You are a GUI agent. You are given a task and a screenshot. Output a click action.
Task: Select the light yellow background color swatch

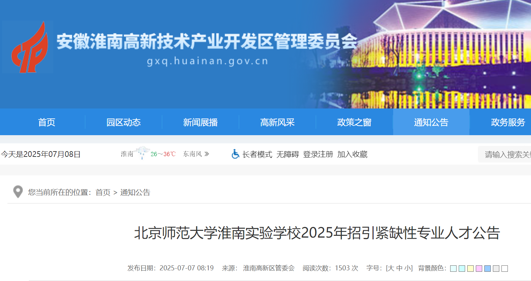tap(470, 269)
